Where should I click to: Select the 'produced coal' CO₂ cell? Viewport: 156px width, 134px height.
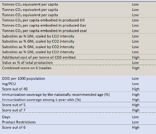[44, 31]
